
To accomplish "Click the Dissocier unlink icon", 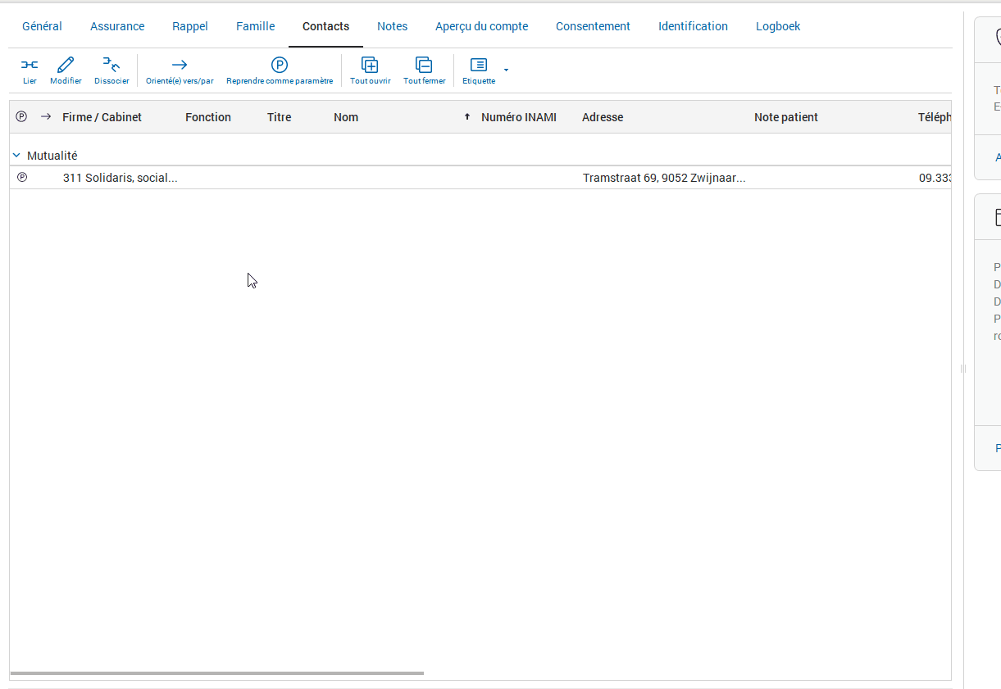I will click(111, 65).
